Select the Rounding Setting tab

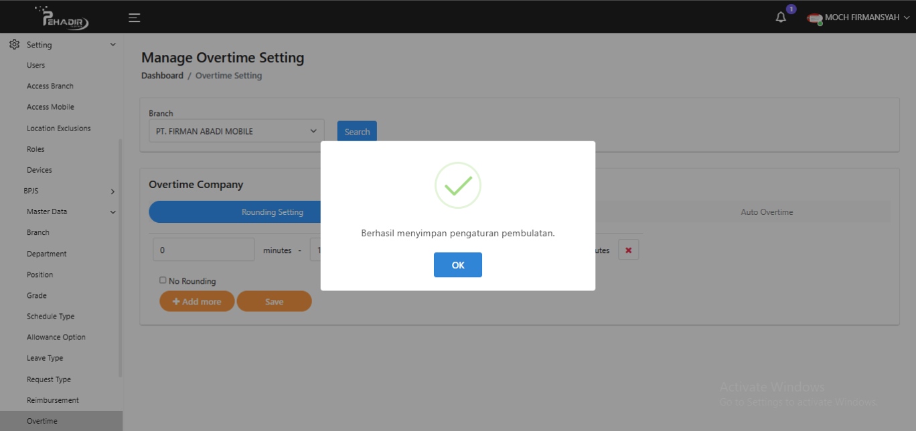click(272, 212)
